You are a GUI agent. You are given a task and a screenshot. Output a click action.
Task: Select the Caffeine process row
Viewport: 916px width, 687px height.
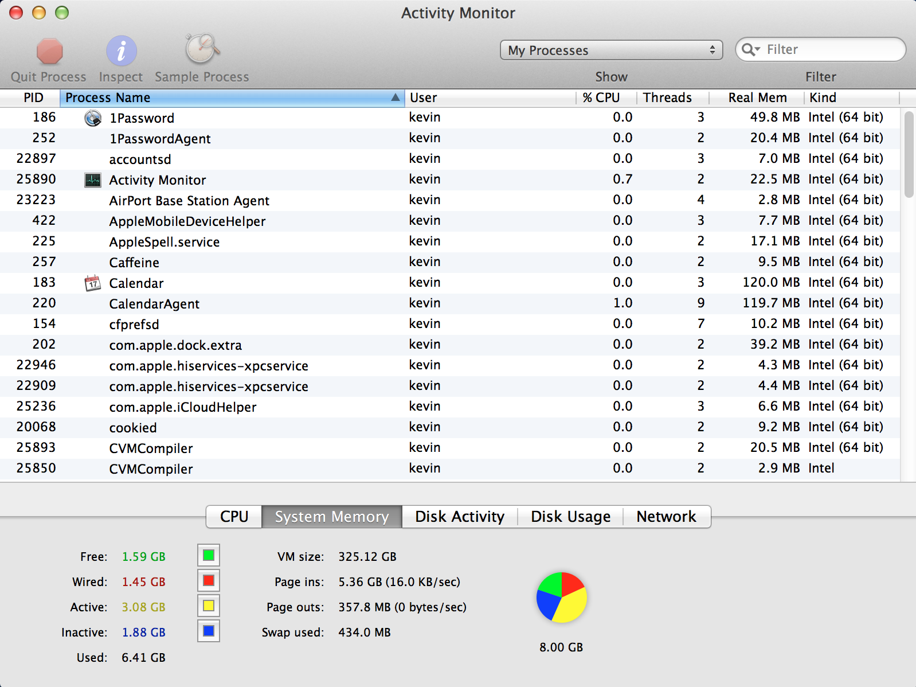point(450,263)
